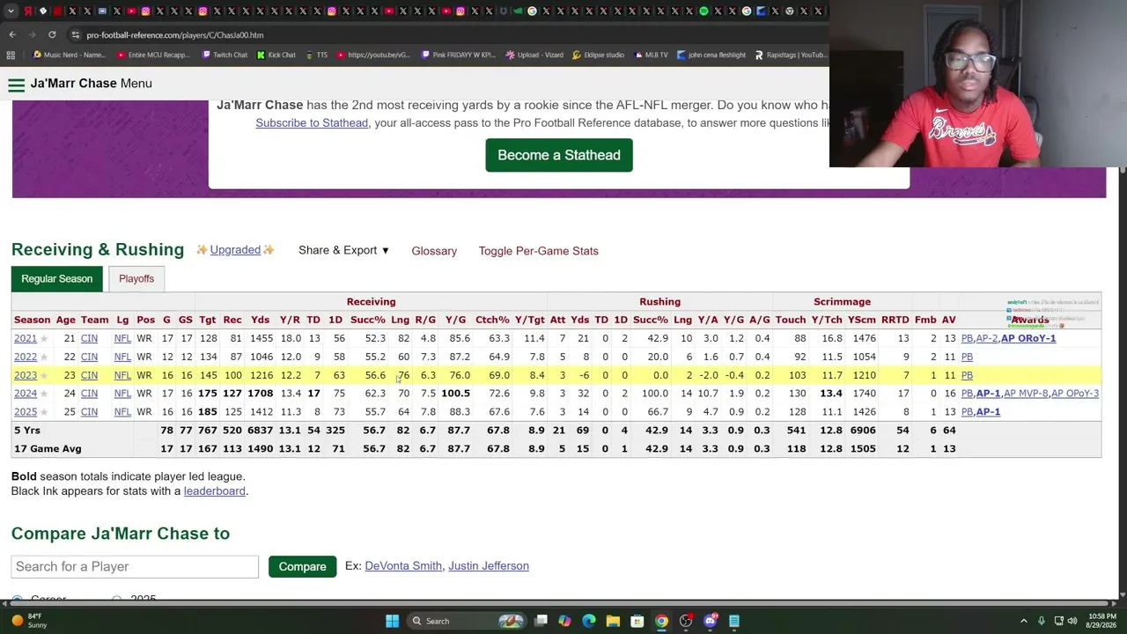Open the Entire MCU Recap bookmark
Image resolution: width=1127 pixels, height=634 pixels.
point(153,55)
